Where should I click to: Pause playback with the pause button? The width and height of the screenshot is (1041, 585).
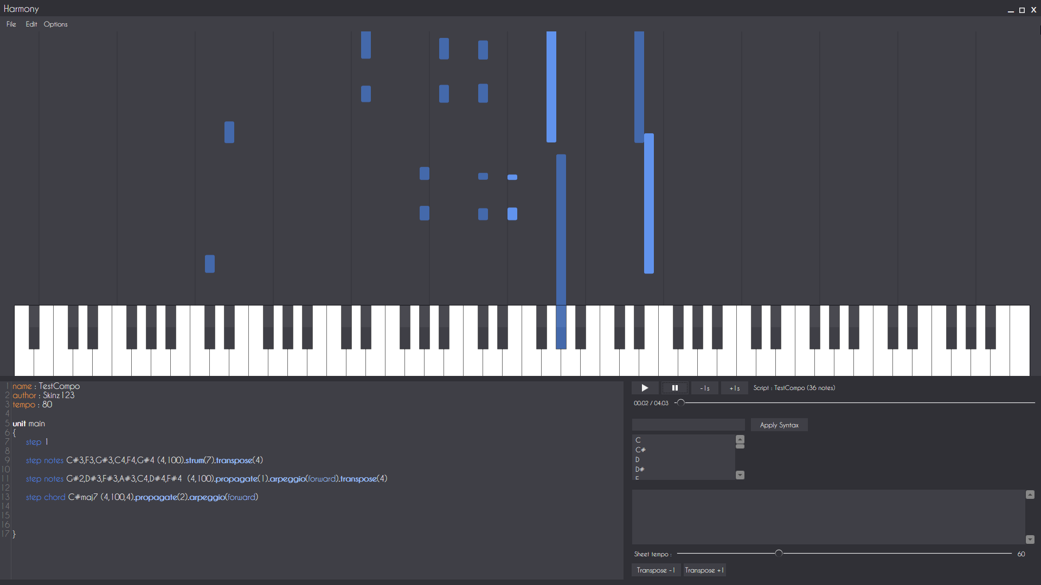click(674, 388)
